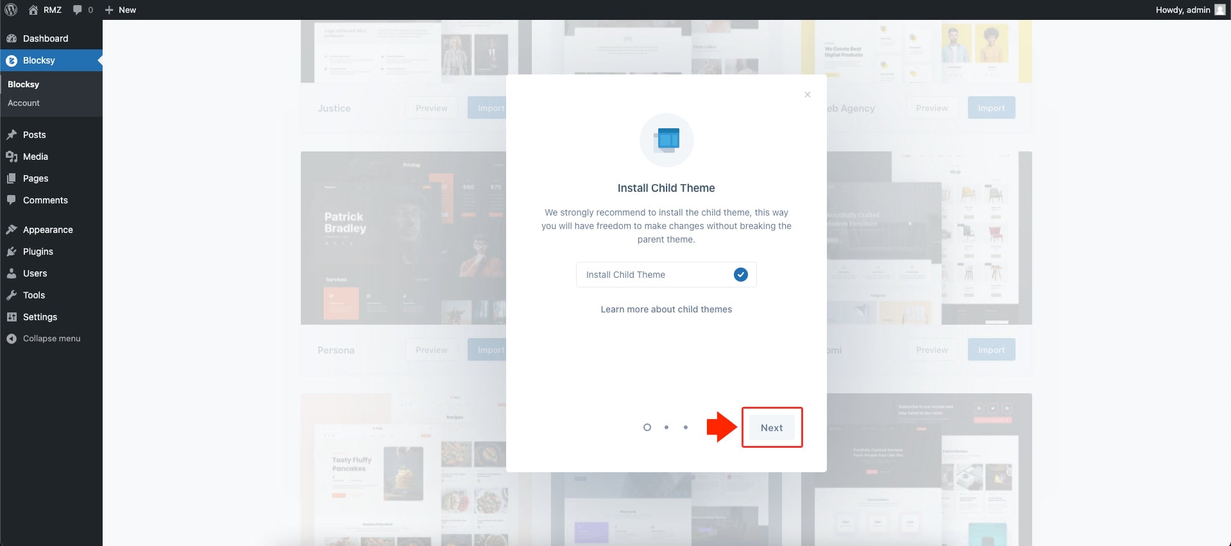Click the furniture shop site thumbnail
The width and height of the screenshot is (1231, 546).
click(x=930, y=238)
